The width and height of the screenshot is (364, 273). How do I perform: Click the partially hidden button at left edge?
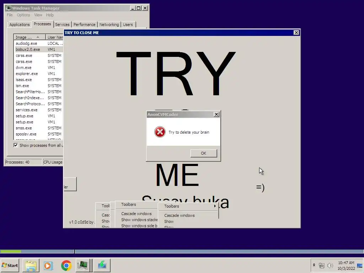(70, 184)
